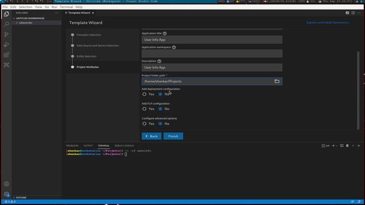Open the Terminal menu
The height and width of the screenshot is (205, 365).
point(66,7)
